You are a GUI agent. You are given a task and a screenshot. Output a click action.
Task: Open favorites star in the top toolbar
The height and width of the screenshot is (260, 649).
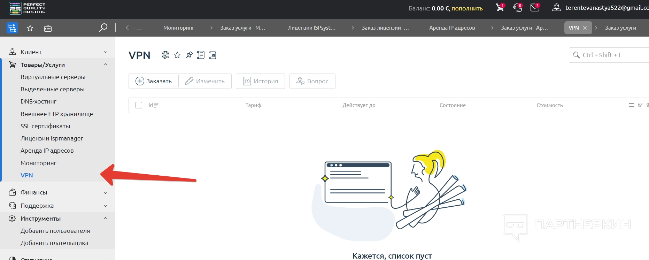[30, 28]
